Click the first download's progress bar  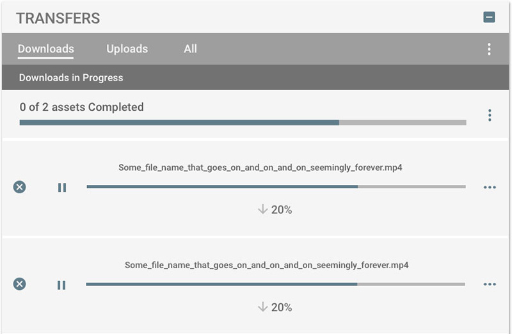[276, 187]
